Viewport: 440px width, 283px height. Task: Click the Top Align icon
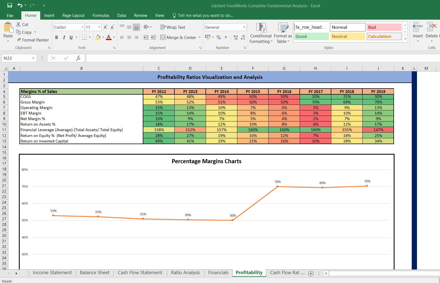(122, 27)
